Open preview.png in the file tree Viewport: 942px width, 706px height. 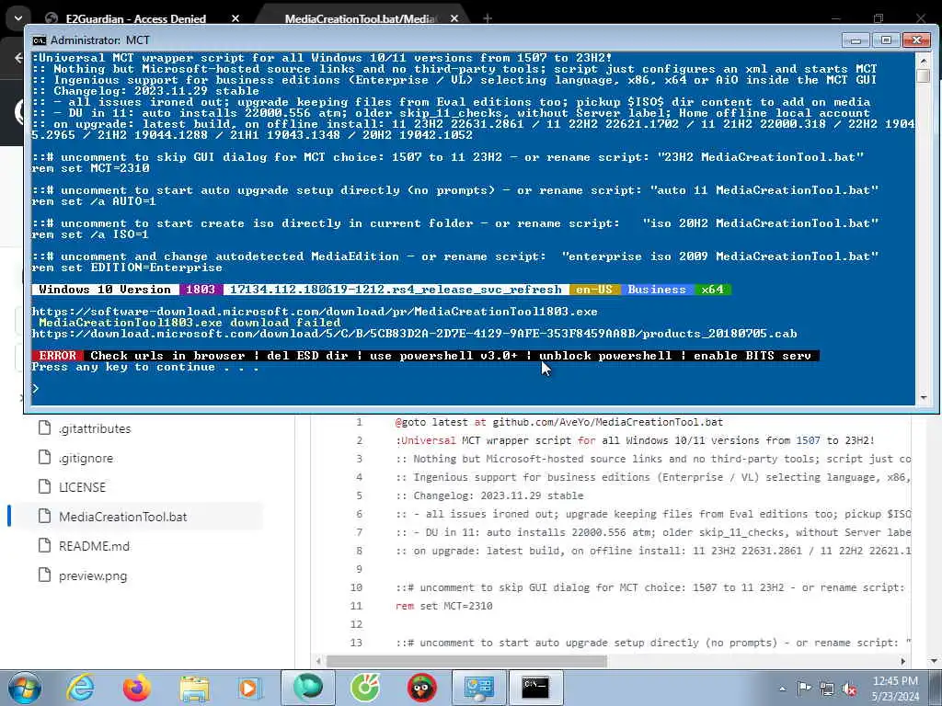(93, 576)
